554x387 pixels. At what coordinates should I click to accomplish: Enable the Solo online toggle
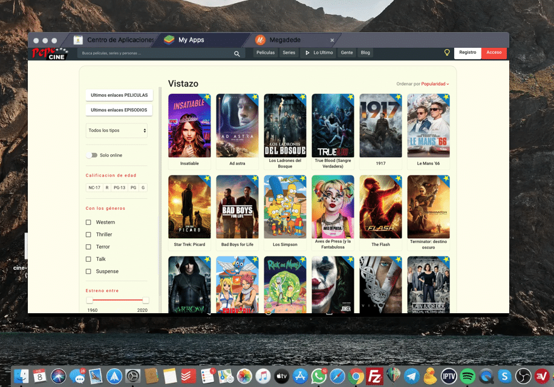[93, 155]
